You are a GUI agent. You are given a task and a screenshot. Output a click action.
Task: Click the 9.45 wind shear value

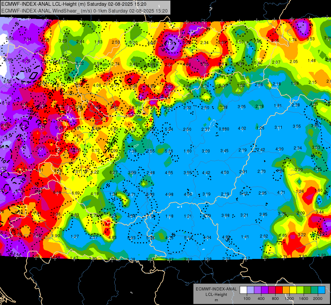pos(59,128)
